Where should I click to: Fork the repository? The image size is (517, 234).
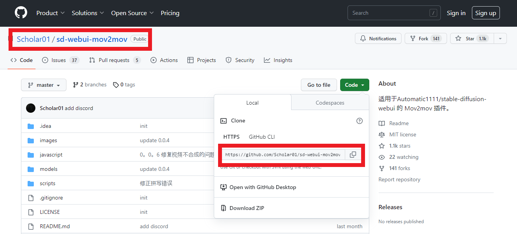click(x=426, y=38)
